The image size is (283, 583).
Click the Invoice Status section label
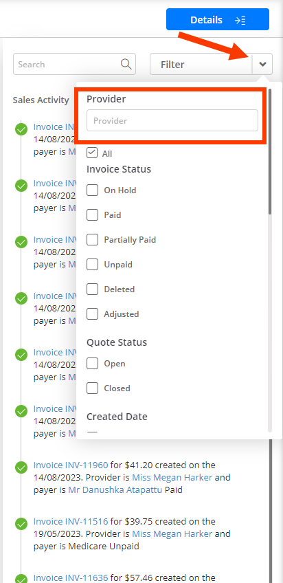pyautogui.click(x=119, y=169)
